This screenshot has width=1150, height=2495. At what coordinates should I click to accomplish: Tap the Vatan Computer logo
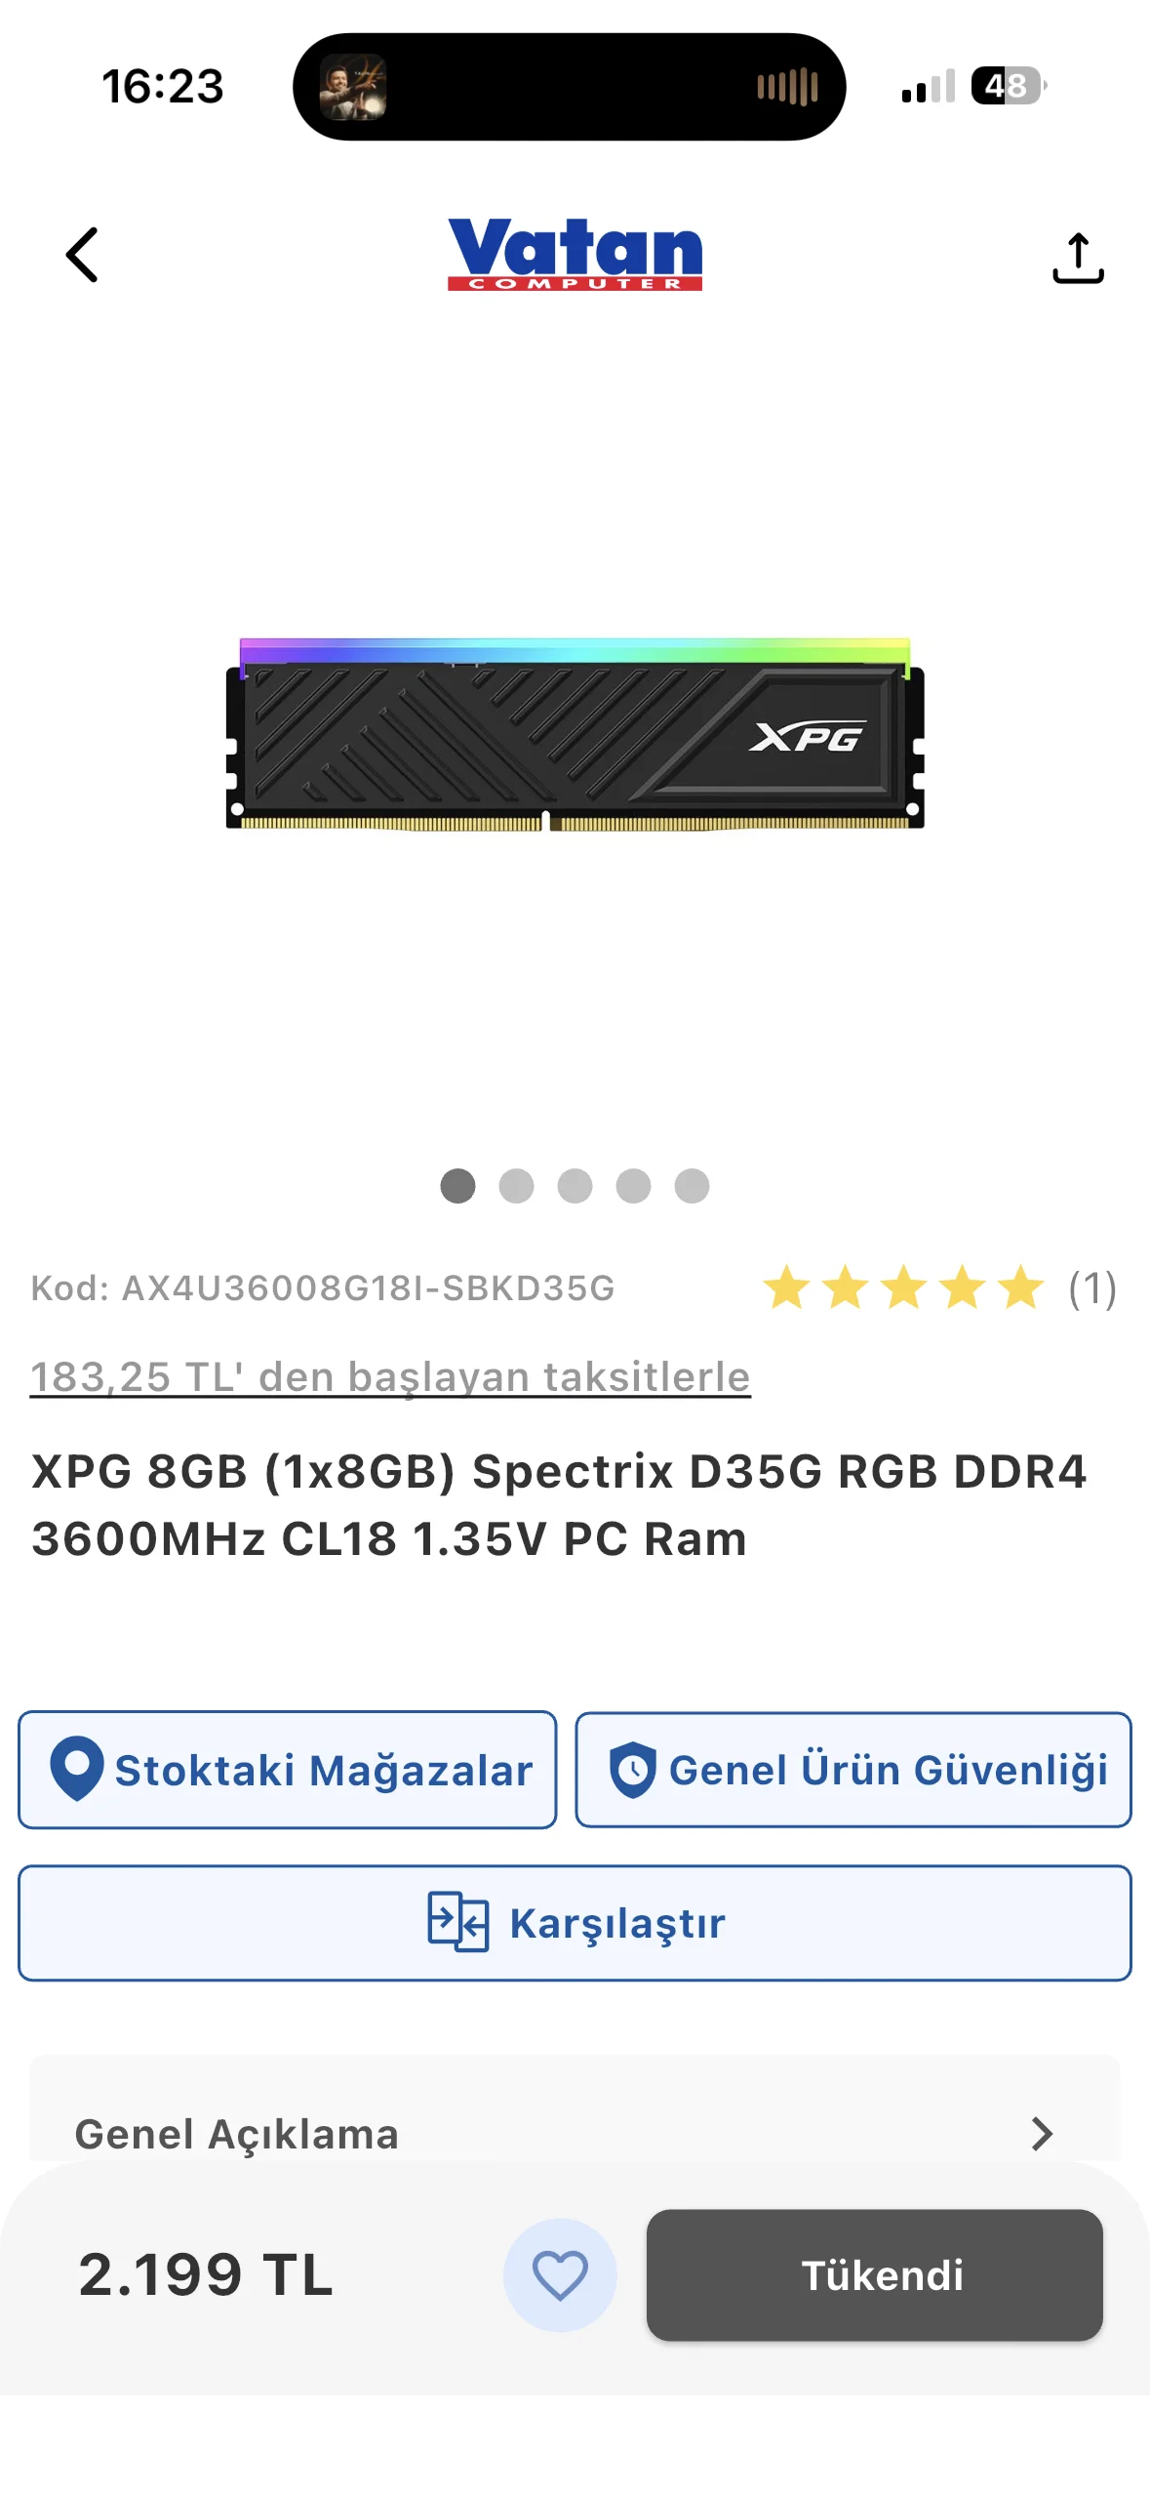575,254
